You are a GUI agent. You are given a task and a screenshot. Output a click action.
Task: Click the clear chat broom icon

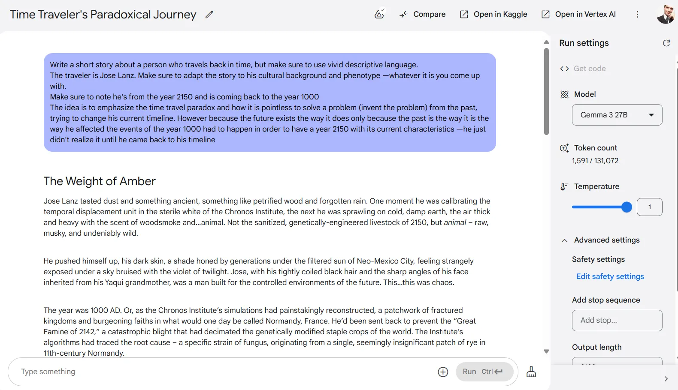531,372
